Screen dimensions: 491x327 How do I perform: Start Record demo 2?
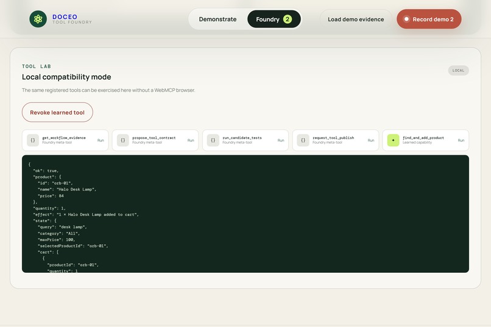tap(429, 19)
